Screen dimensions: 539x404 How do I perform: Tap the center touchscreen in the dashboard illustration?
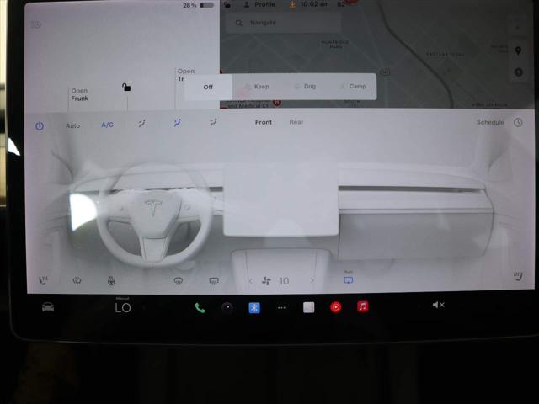pyautogui.click(x=281, y=200)
